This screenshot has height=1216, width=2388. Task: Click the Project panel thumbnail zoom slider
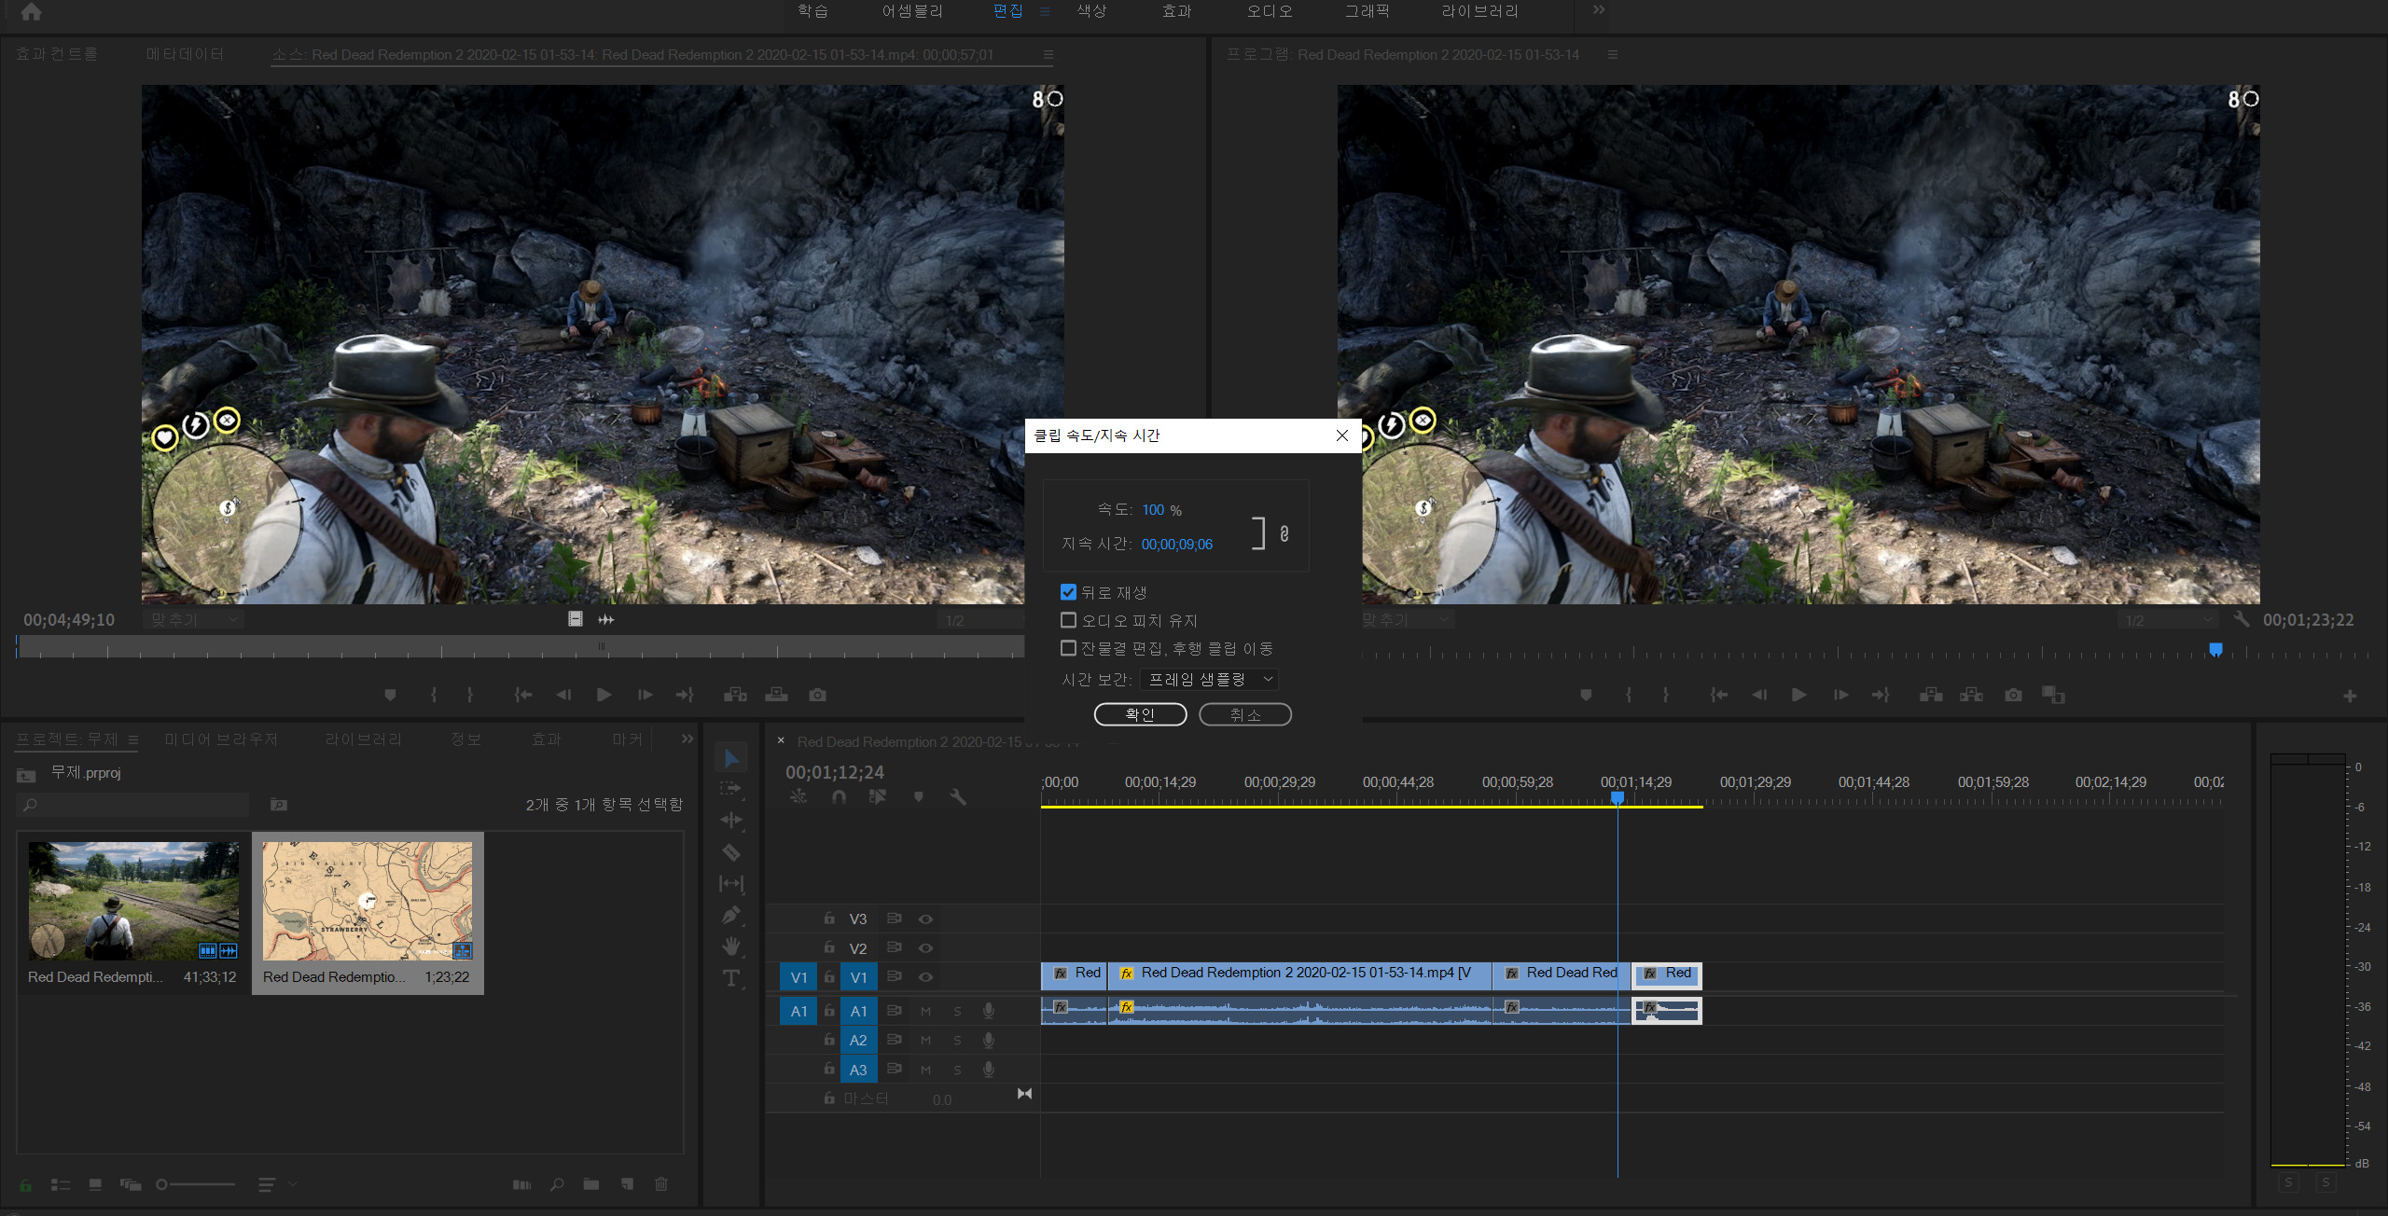point(162,1184)
